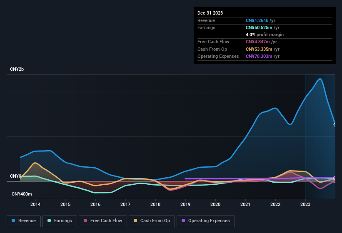342x233 pixels.
Task: Click the blue Revenue endpoint marker on the chart
Action: [x=335, y=124]
